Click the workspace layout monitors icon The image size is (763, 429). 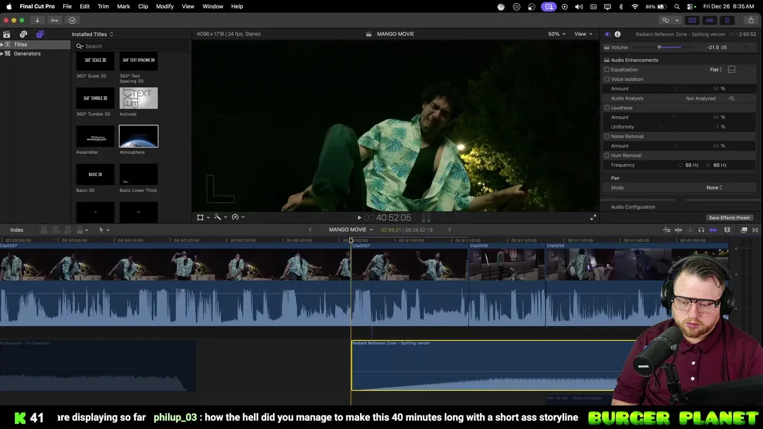665,20
